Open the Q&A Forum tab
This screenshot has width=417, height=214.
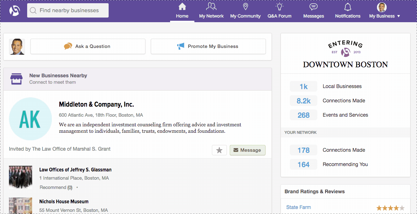[x=279, y=16]
